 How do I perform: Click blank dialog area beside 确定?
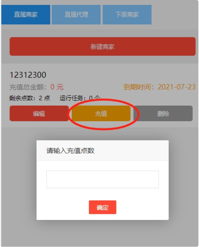coord(142,207)
